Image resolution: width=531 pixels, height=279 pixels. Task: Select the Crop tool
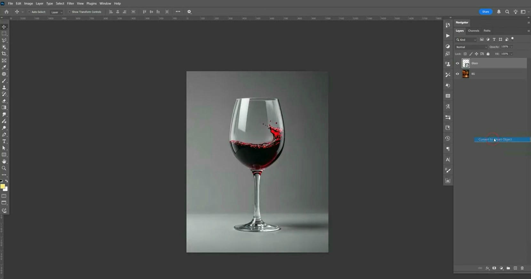tap(4, 54)
